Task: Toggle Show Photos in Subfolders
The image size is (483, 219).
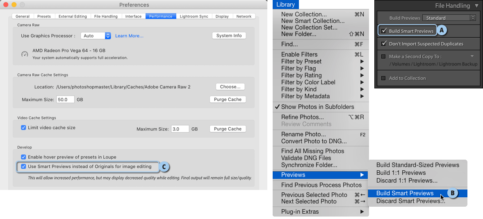Action: 321,107
